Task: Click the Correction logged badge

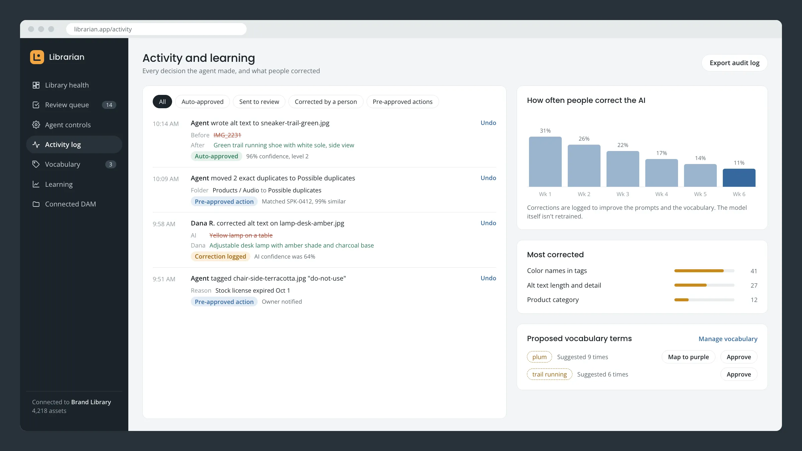Action: click(x=220, y=257)
